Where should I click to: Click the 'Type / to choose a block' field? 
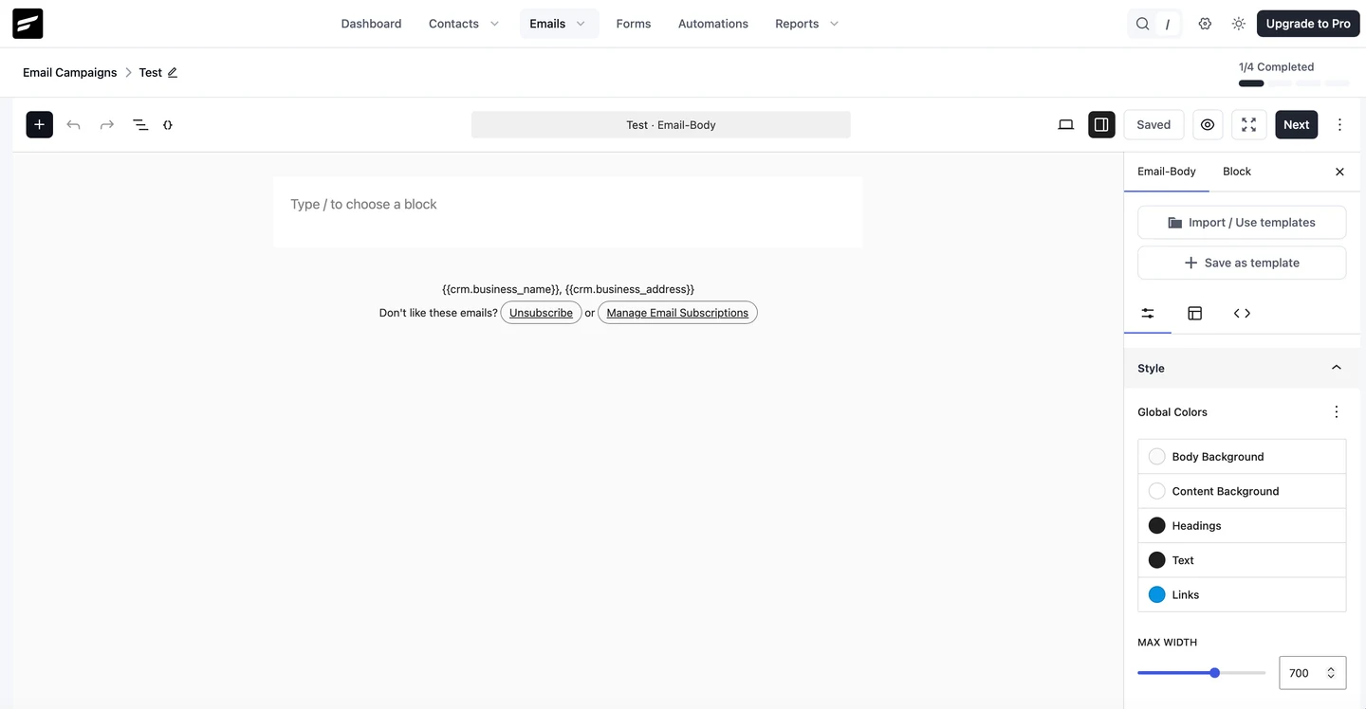pyautogui.click(x=568, y=205)
